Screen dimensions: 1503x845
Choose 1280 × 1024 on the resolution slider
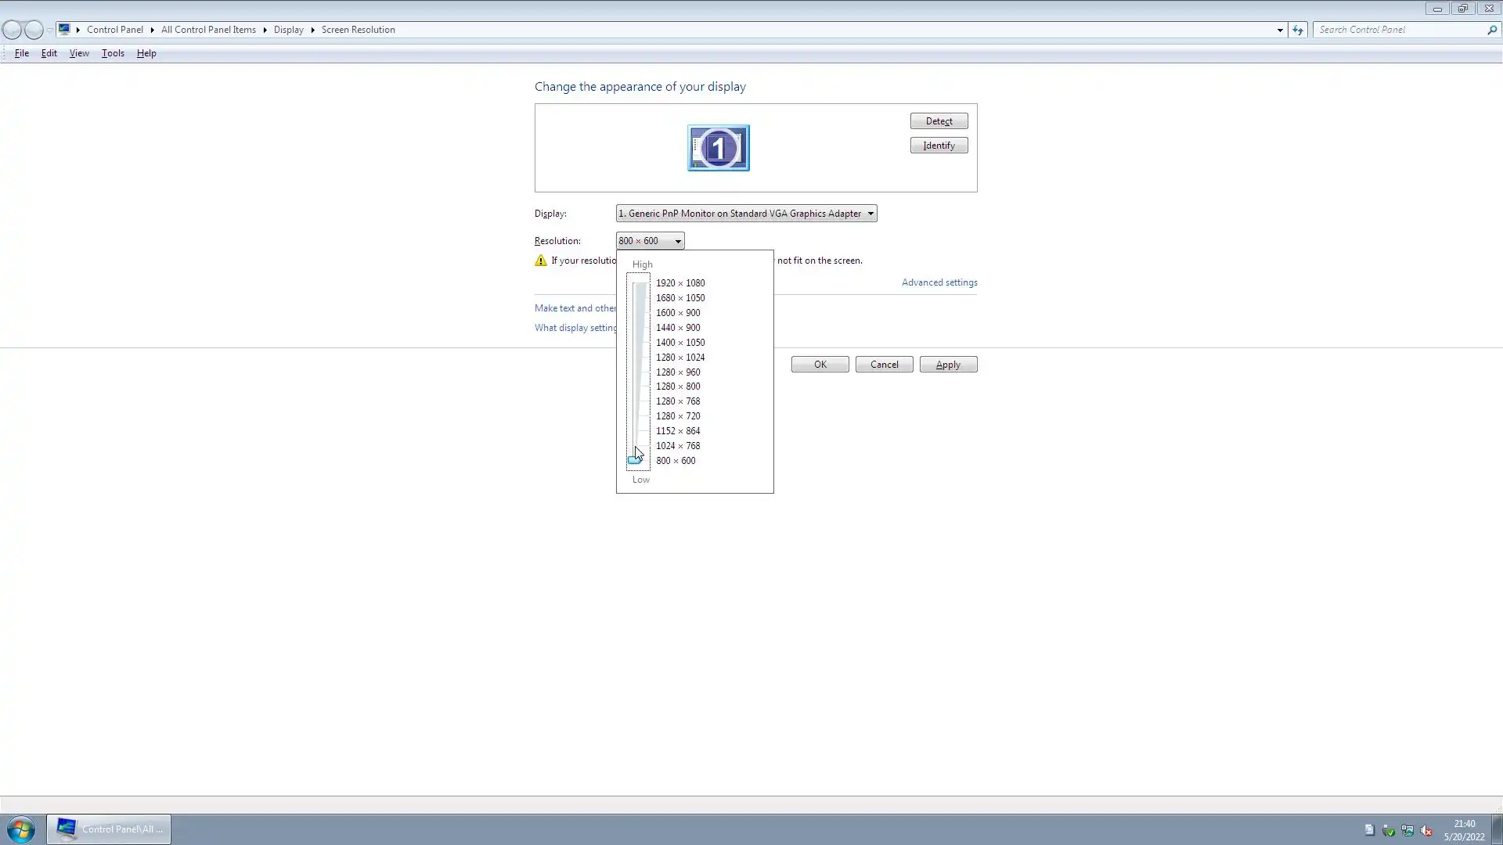pos(679,358)
